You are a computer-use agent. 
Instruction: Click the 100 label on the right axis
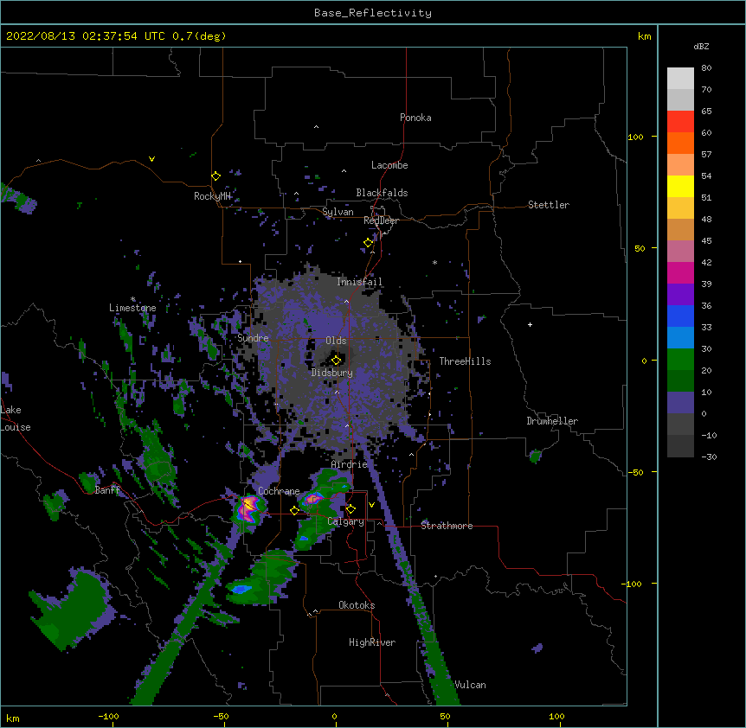tap(635, 137)
